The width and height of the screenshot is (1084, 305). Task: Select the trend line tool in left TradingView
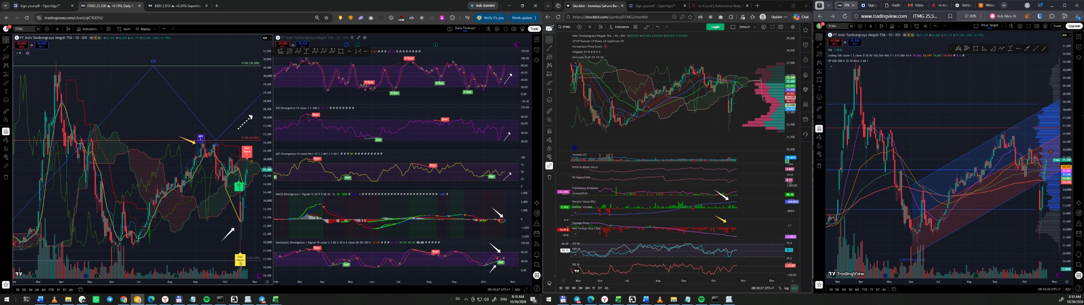click(6, 48)
